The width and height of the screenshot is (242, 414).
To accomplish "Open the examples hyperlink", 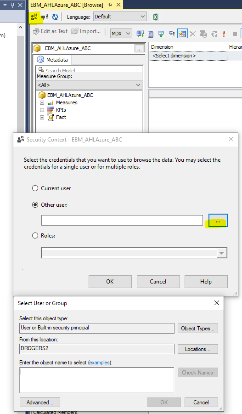I will pyautogui.click(x=100, y=363).
